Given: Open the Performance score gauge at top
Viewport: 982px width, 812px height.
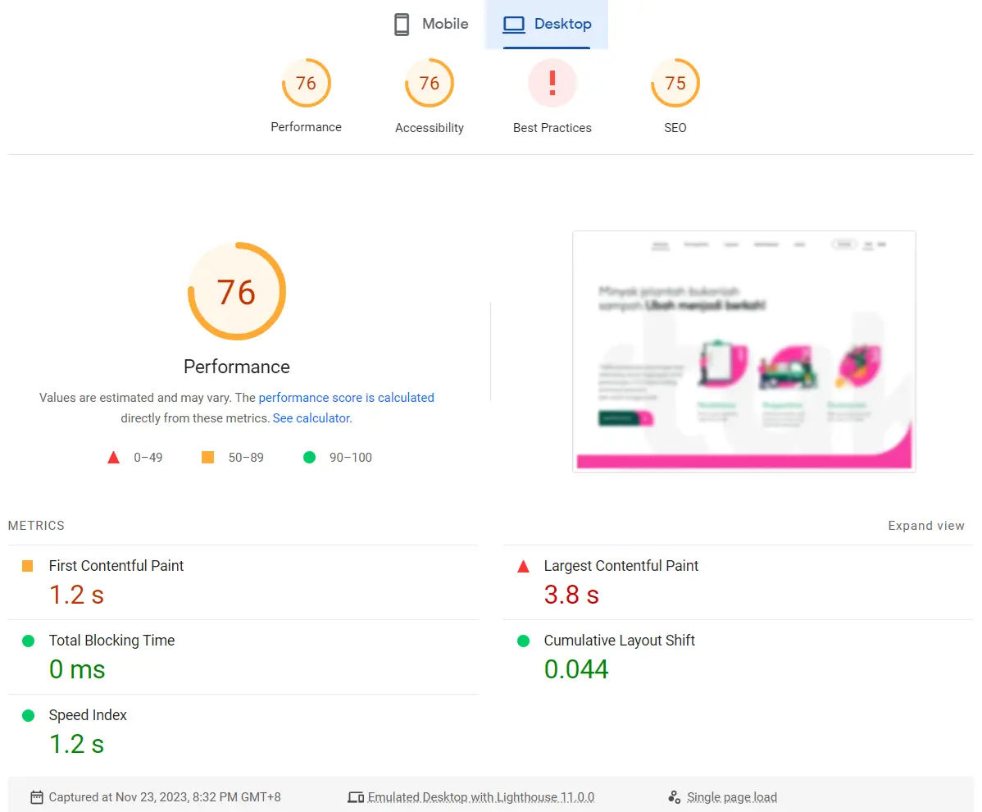Looking at the screenshot, I should click(307, 83).
